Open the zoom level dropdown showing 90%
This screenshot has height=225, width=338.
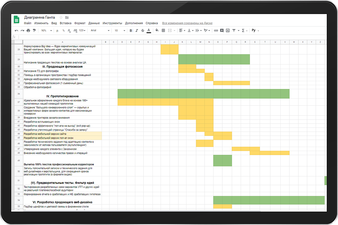pyautogui.click(x=46, y=31)
